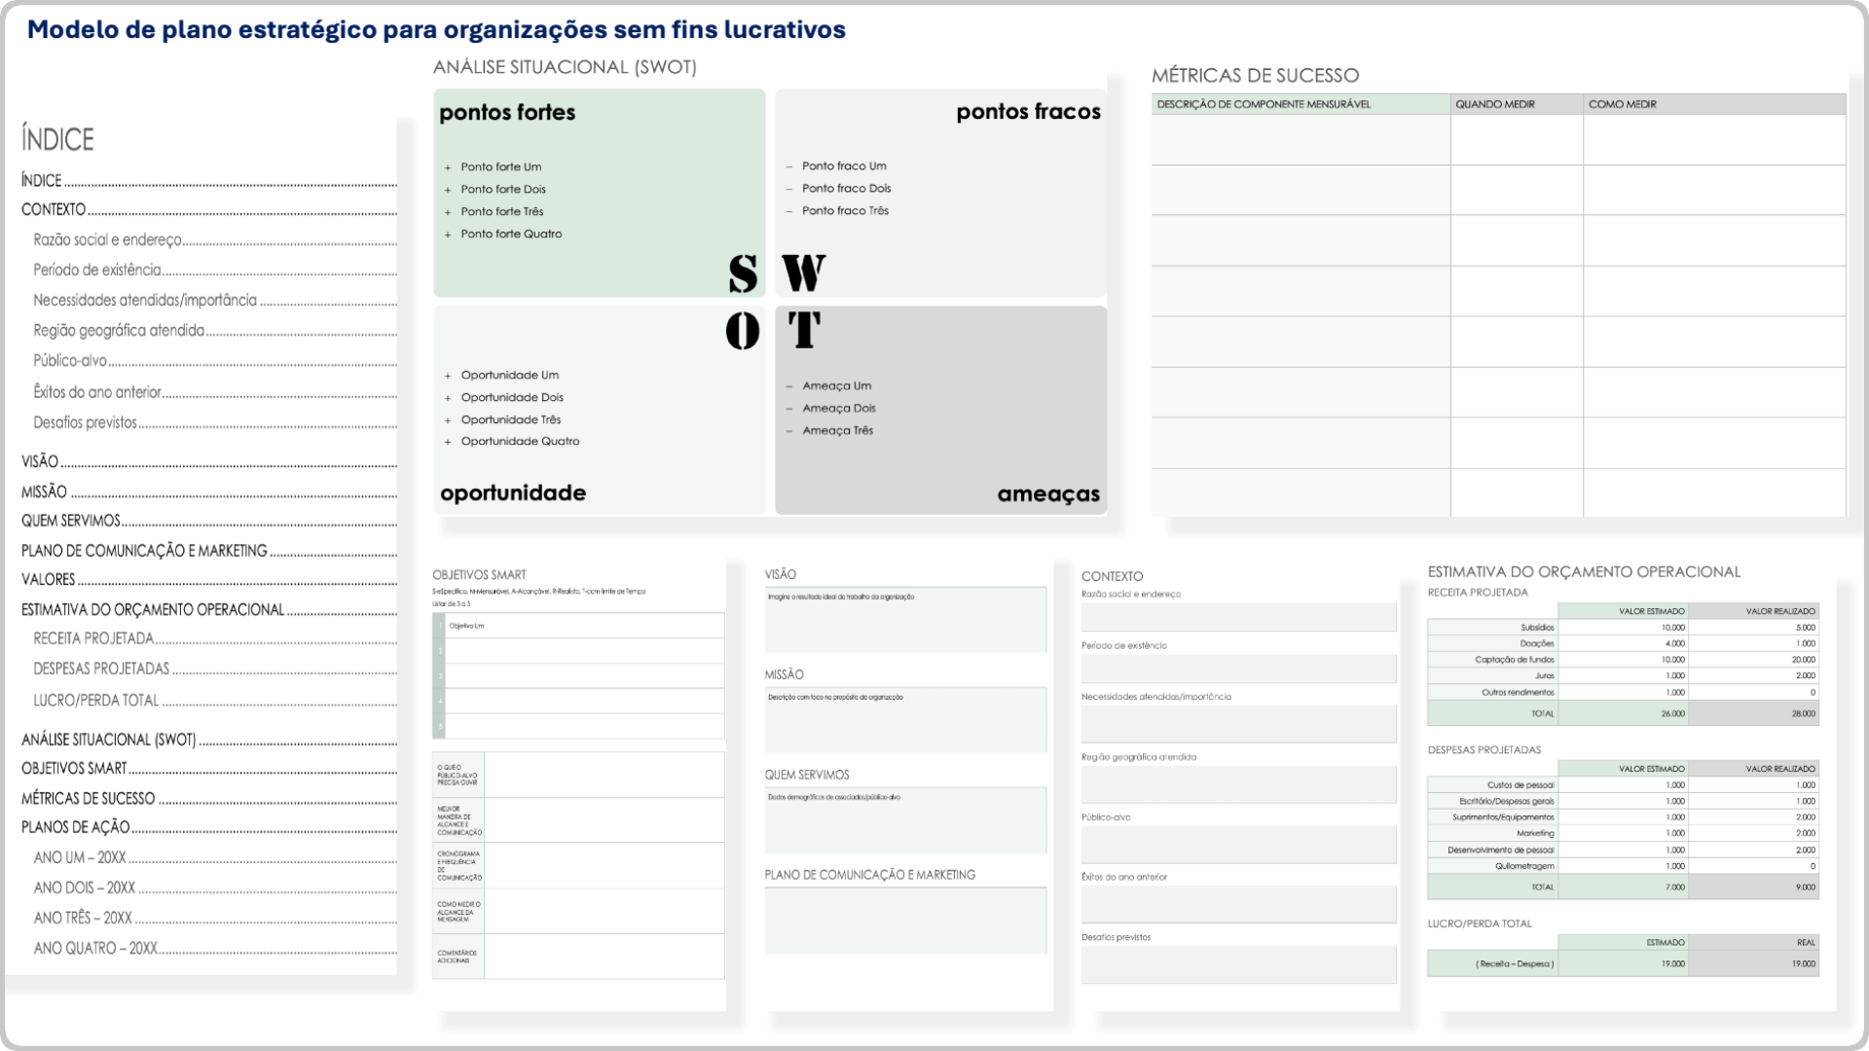Click the 'pontos fracos' SWOT heading

click(x=1028, y=112)
